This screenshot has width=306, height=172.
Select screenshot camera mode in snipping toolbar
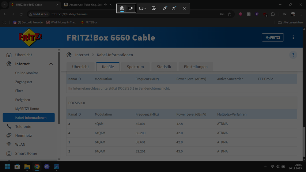(x=122, y=8)
